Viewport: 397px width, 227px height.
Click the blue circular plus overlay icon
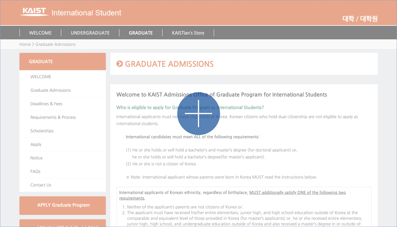198,113
